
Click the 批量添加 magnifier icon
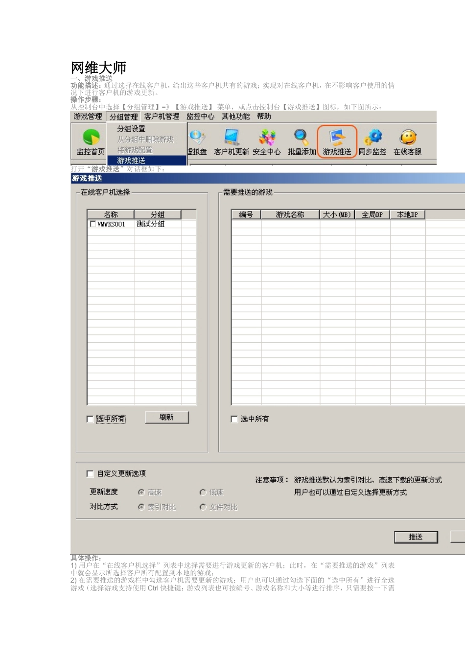[302, 142]
